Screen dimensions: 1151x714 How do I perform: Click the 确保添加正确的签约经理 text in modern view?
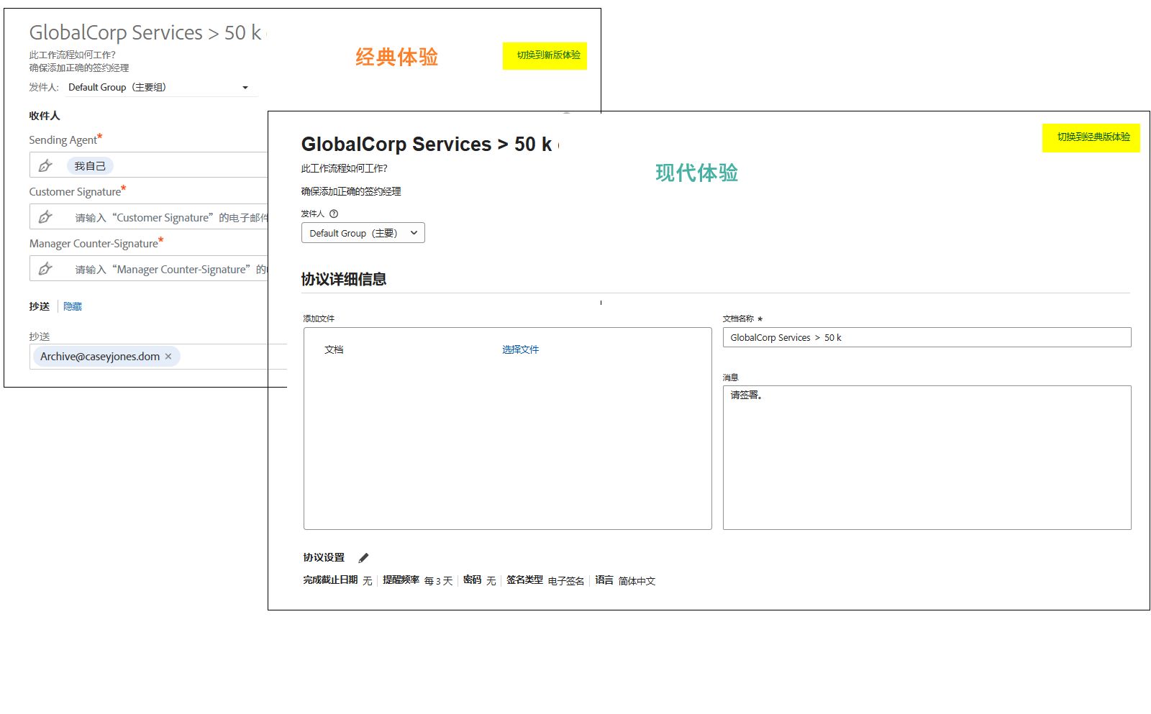pyautogui.click(x=351, y=191)
